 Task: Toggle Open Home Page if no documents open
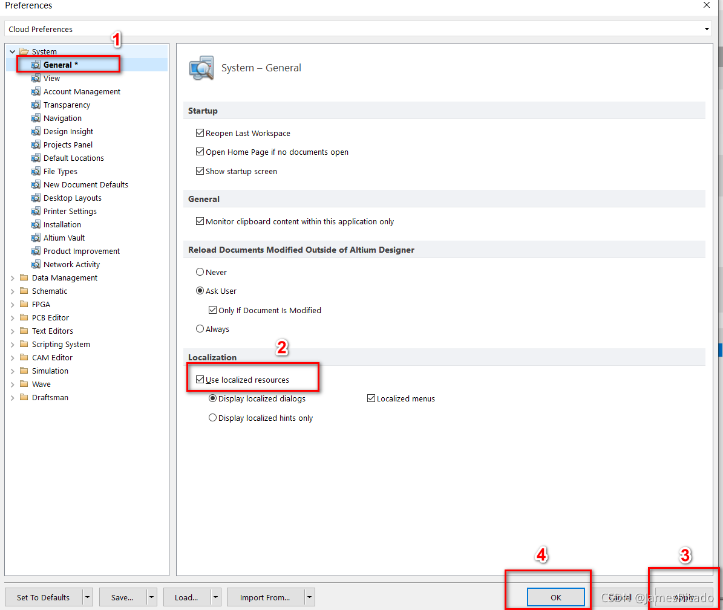(x=200, y=152)
